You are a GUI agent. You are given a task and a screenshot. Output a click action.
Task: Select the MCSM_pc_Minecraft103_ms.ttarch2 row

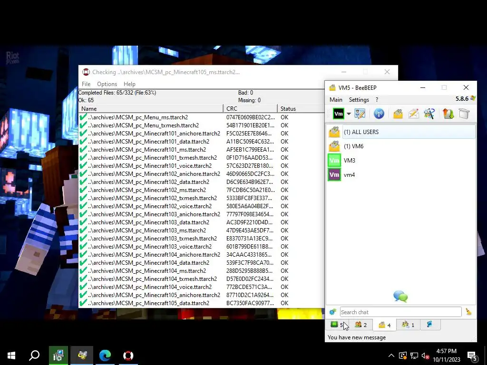[201, 231]
